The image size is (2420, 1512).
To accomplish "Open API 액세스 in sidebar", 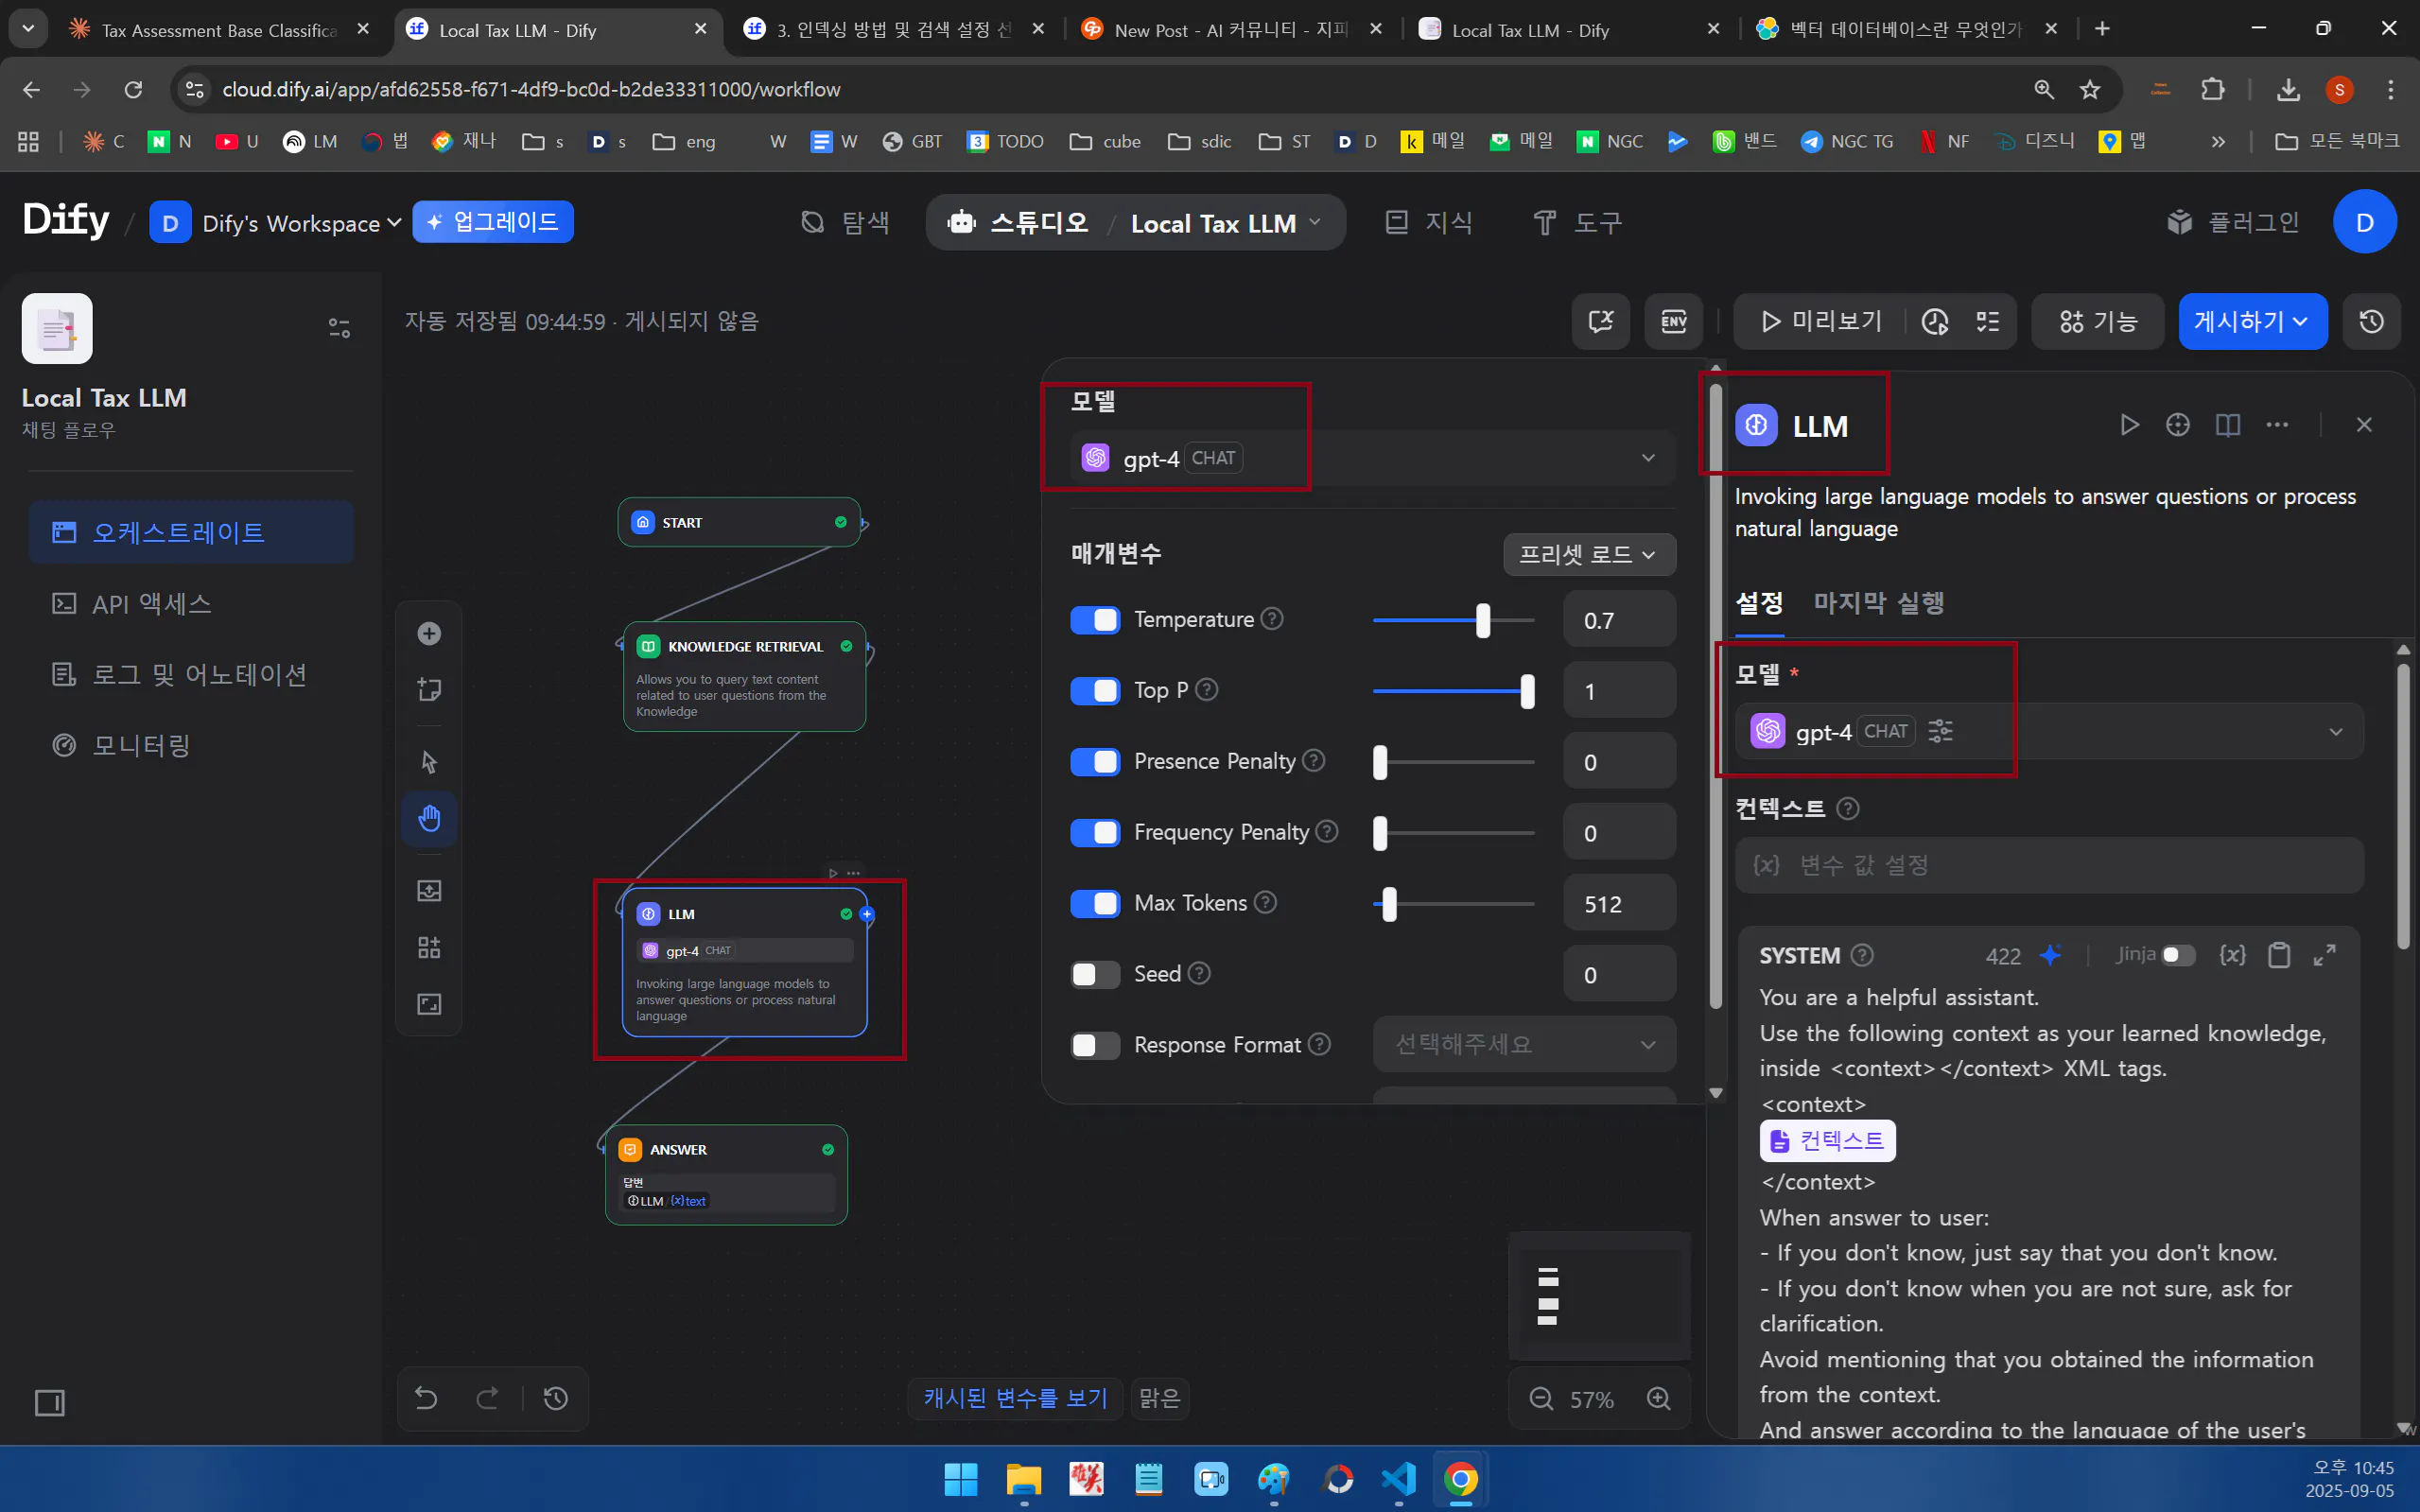I will (190, 603).
